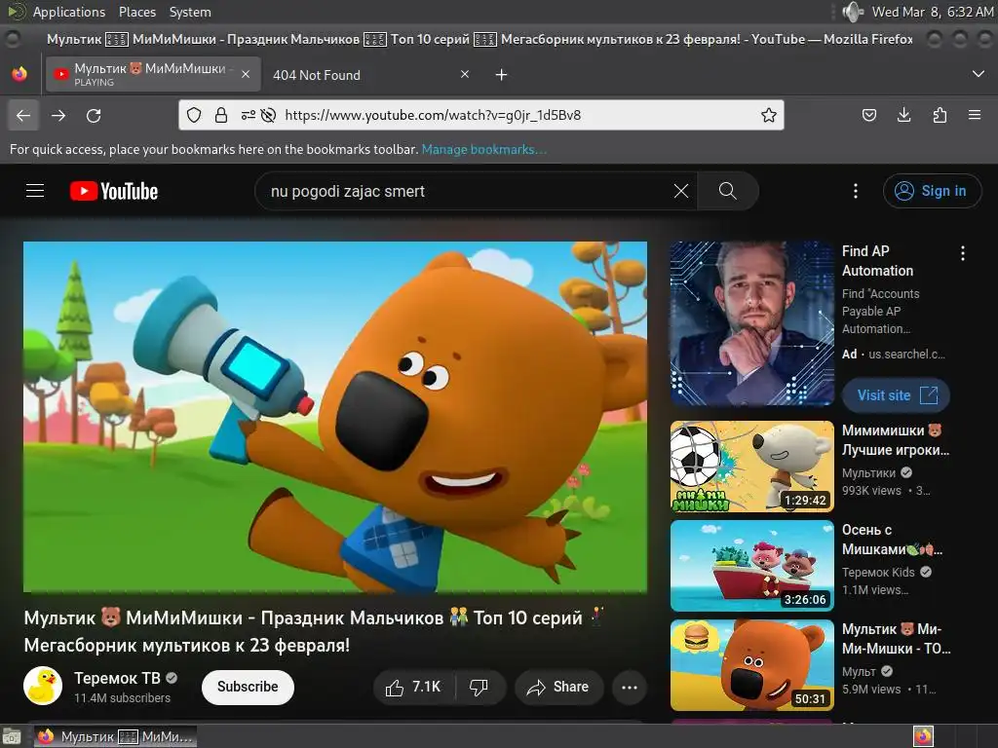Click the show desktop icon in bottom panel
The image size is (998, 748).
(12, 736)
